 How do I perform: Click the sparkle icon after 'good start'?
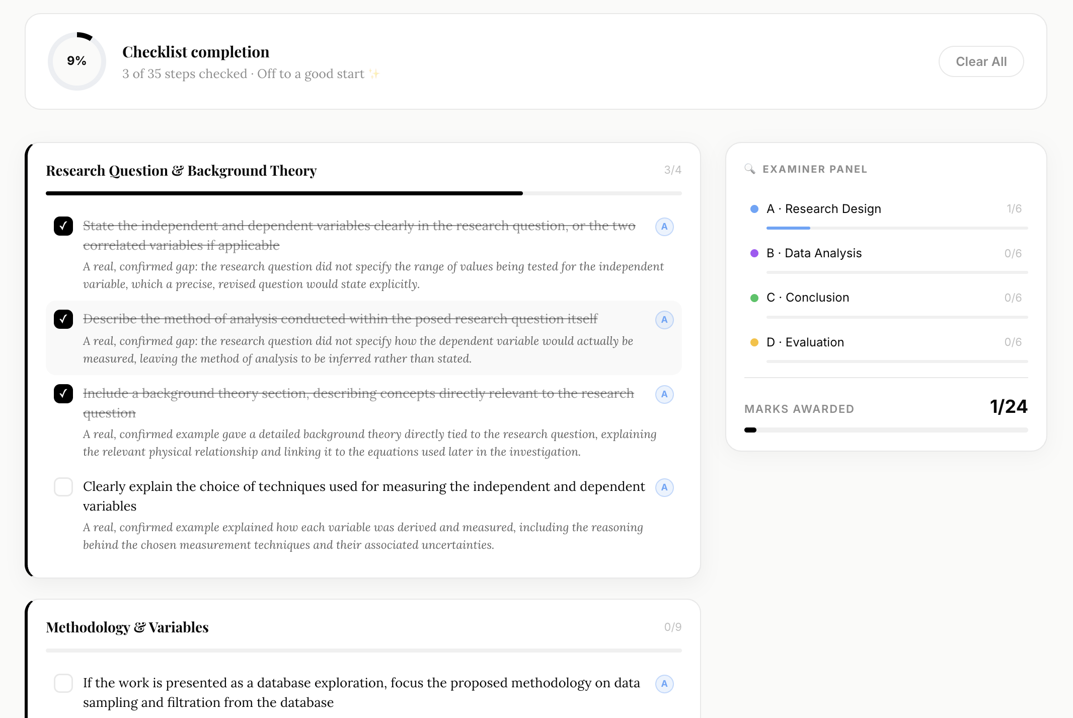tap(374, 74)
